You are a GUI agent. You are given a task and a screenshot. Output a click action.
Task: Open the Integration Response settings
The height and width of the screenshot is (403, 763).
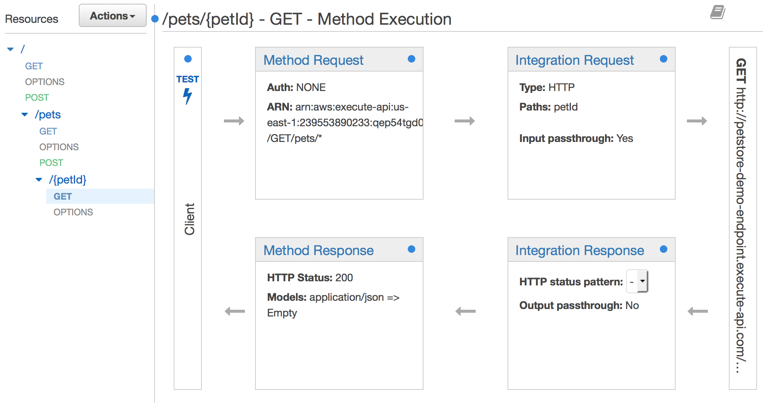[580, 250]
